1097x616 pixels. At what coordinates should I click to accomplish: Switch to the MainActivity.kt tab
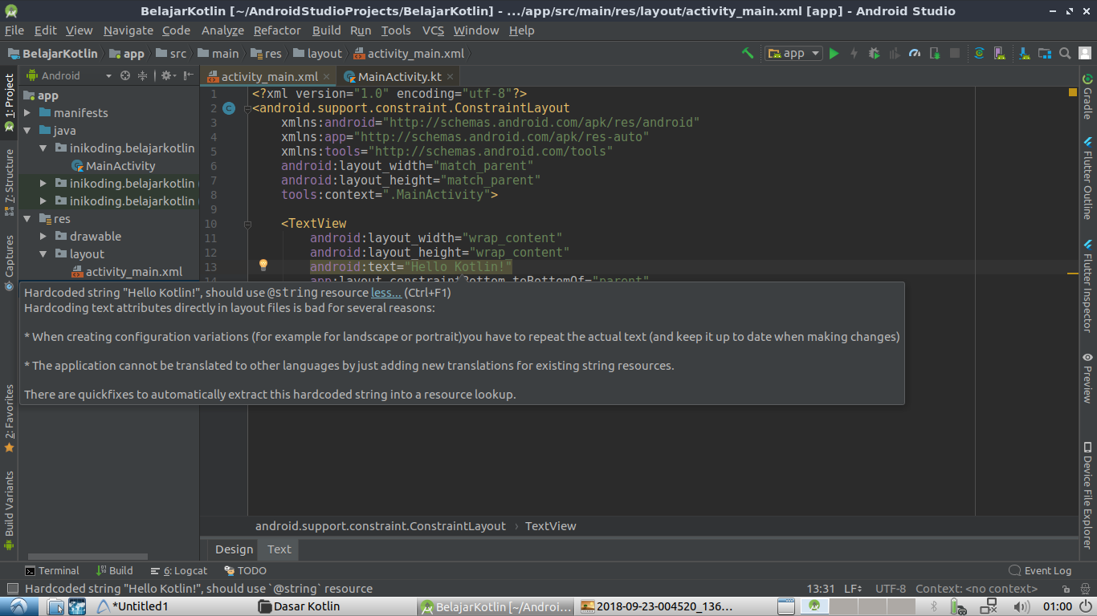394,77
